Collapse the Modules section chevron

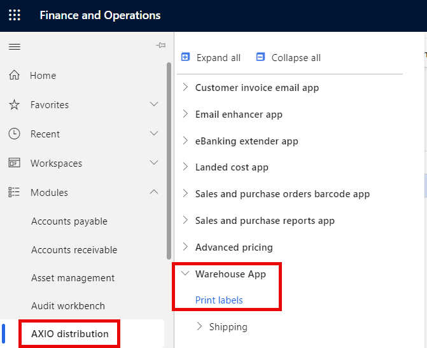tap(153, 192)
